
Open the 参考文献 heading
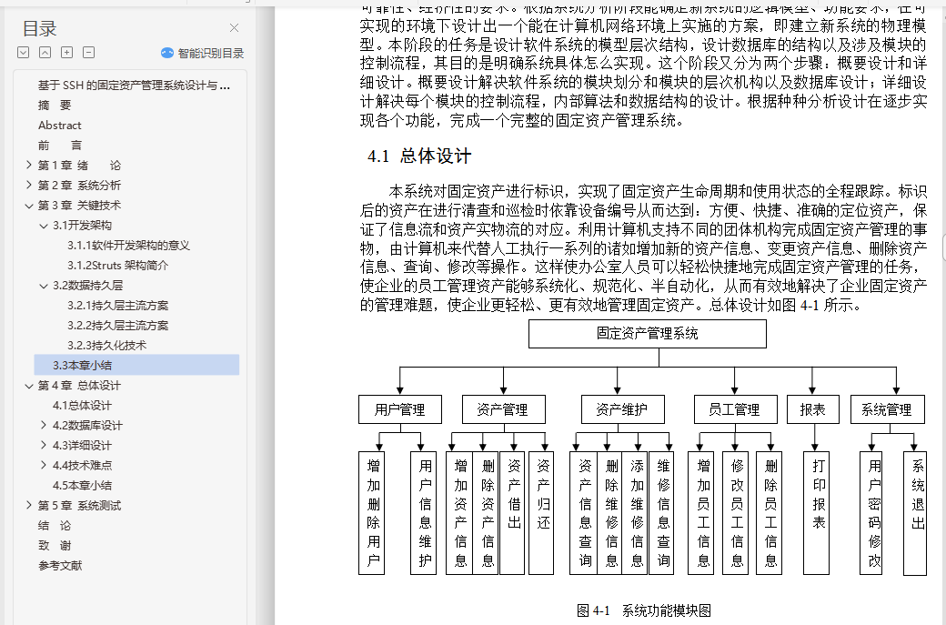60,565
